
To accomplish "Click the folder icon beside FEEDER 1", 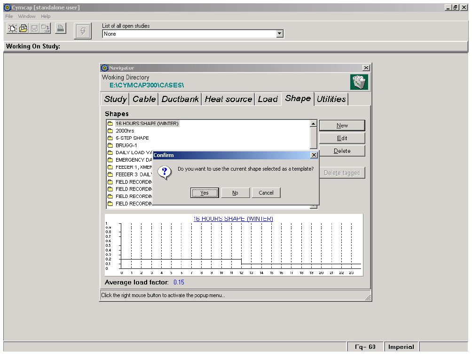I will 110,167.
